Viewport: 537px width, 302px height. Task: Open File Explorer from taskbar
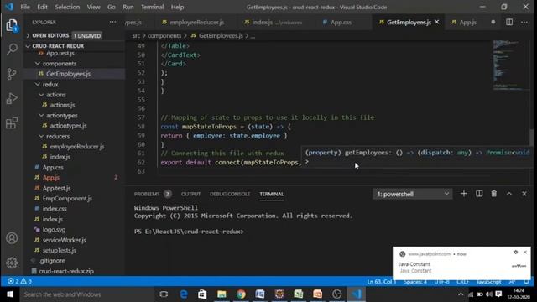pyautogui.click(x=222, y=294)
